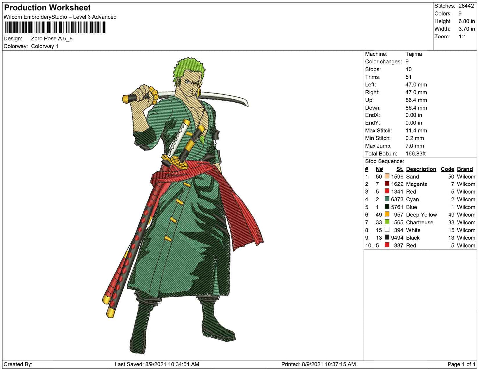The width and height of the screenshot is (479, 369).
Task: Click the "Page 1 of 1" footer text
Action: pyautogui.click(x=461, y=364)
